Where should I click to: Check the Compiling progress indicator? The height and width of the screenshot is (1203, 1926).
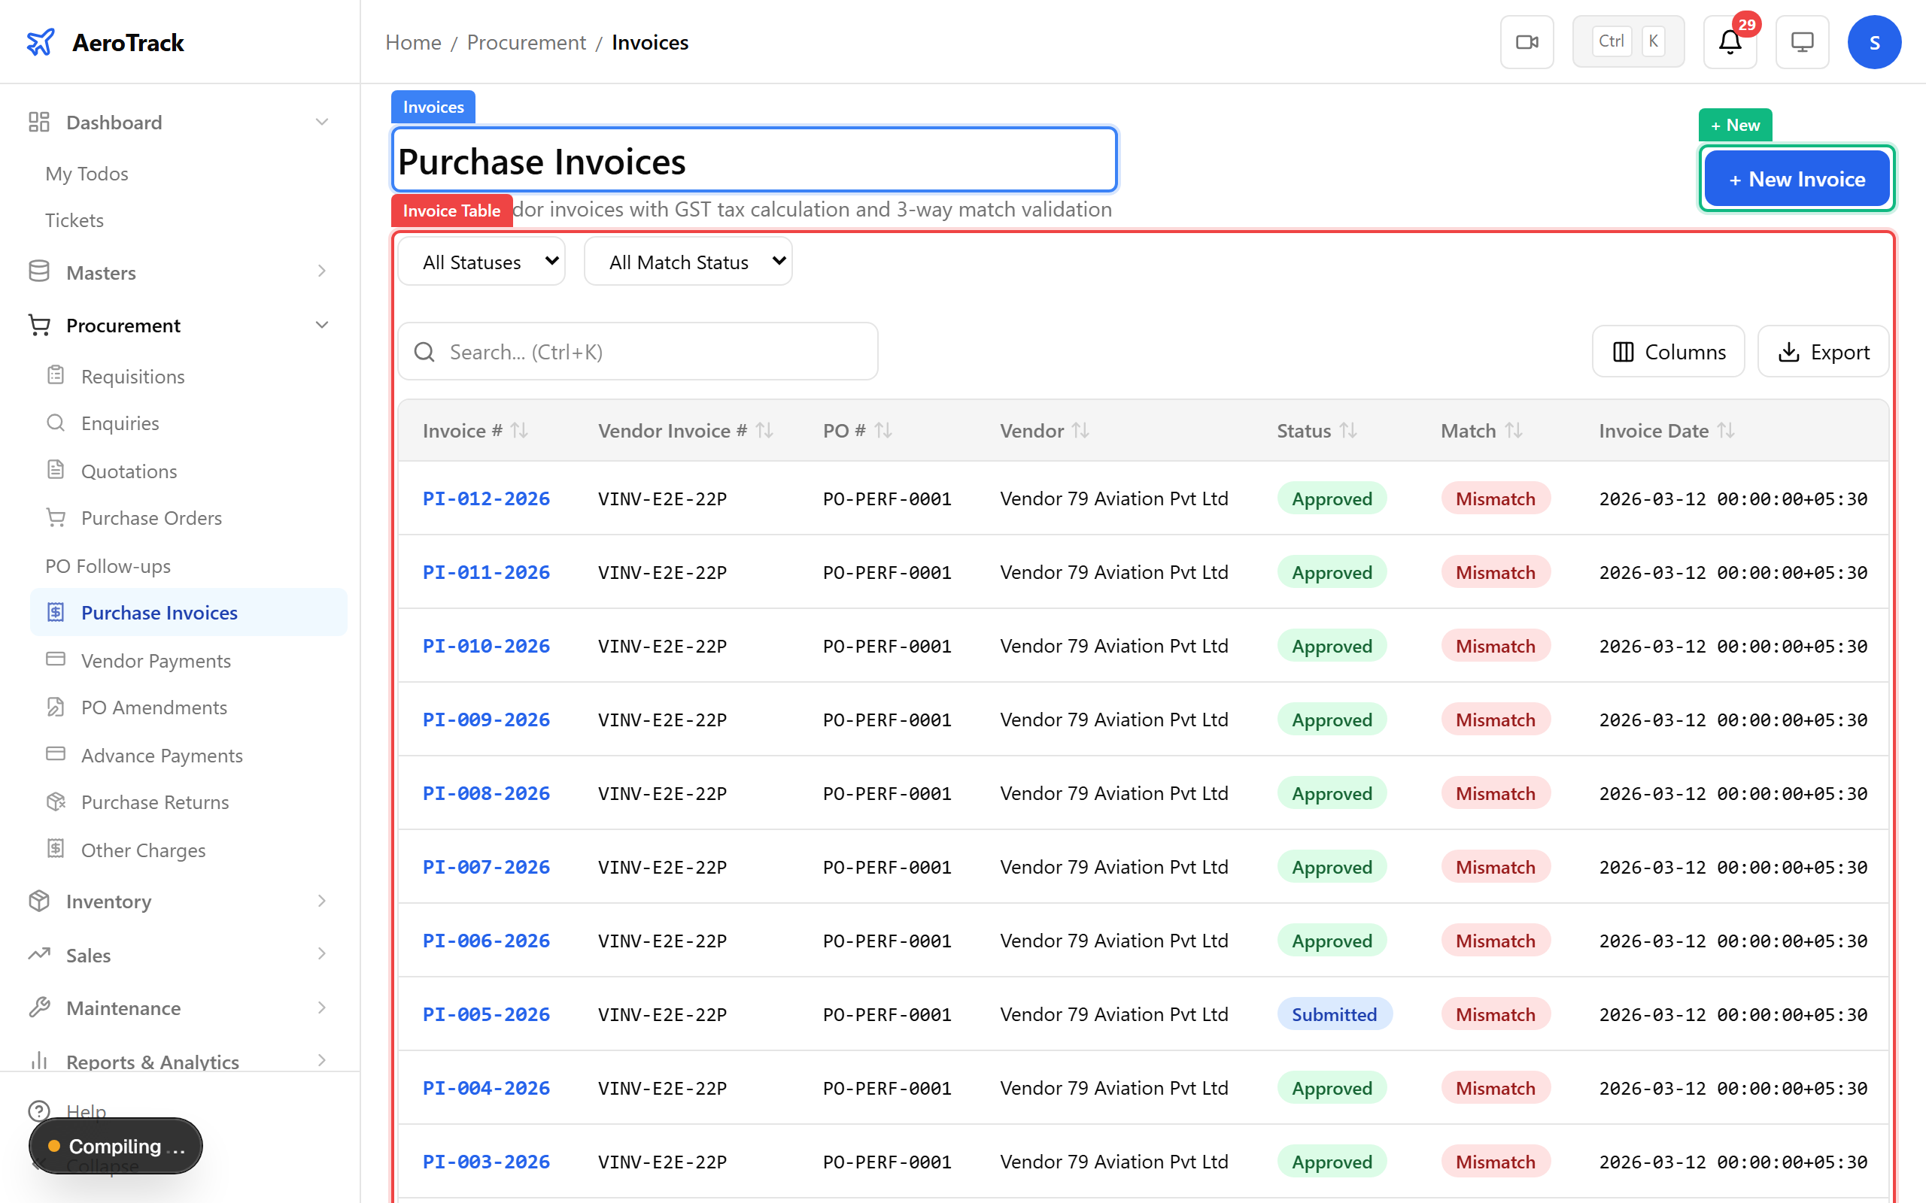(x=114, y=1146)
